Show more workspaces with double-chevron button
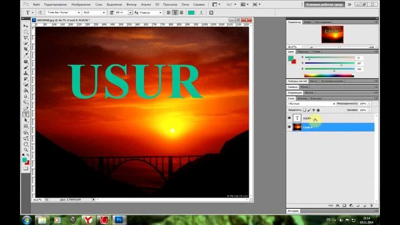Screen dimensions: 400x225 (x=349, y=4)
